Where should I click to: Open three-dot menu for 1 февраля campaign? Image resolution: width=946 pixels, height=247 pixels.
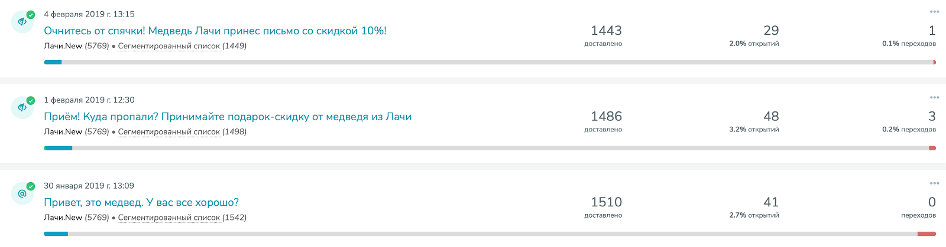(934, 97)
